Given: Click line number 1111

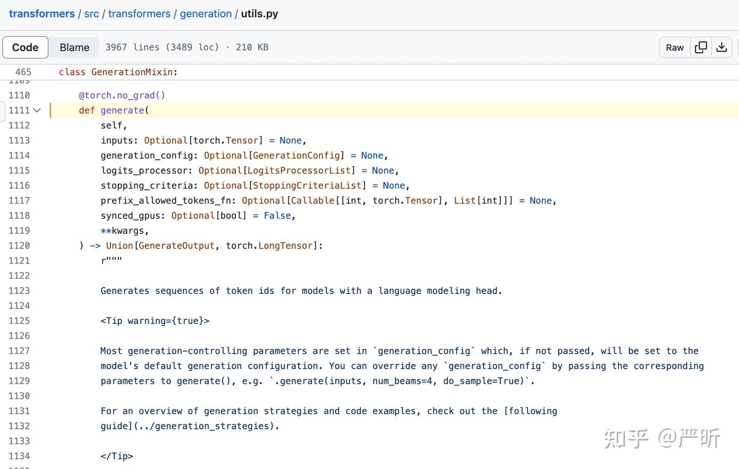Looking at the screenshot, I should pos(19,110).
